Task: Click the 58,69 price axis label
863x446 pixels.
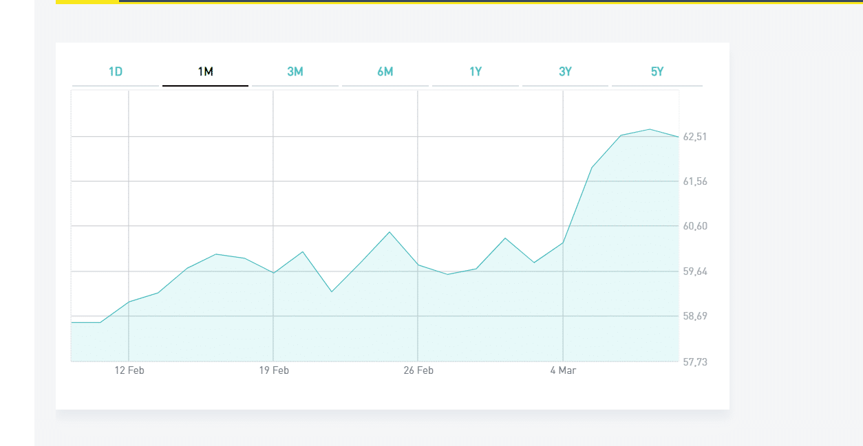Action: click(694, 316)
